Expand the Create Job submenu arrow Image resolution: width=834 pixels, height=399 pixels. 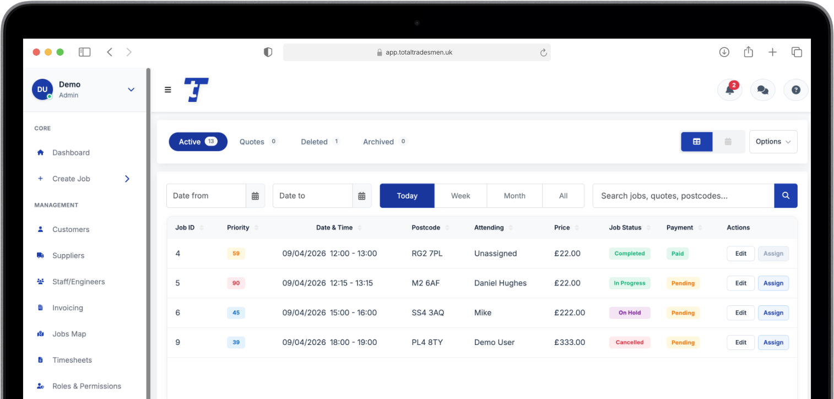[x=127, y=179]
